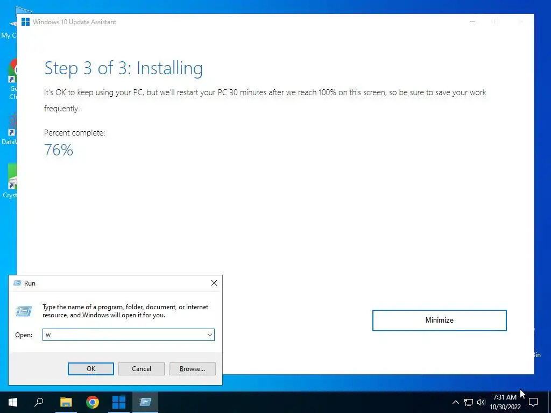Select the Google Chrome desktop shortcut
This screenshot has width=551, height=413.
[x=12, y=79]
